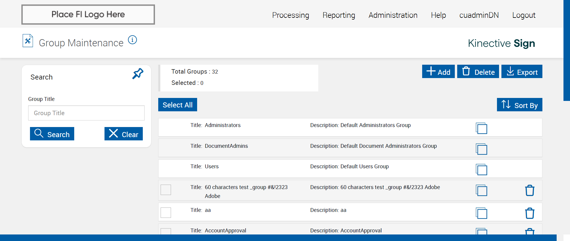Open the Processing menu
The height and width of the screenshot is (241, 570).
pos(290,15)
